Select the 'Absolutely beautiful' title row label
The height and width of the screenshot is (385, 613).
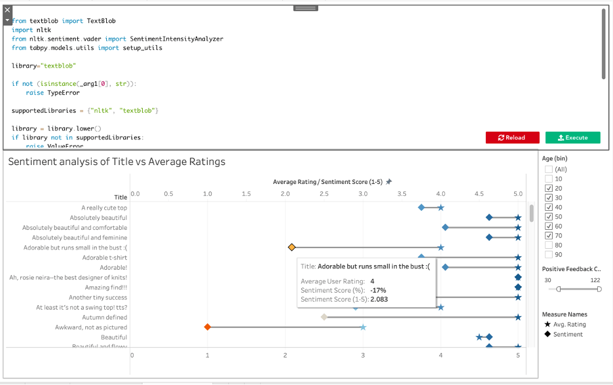coord(98,218)
